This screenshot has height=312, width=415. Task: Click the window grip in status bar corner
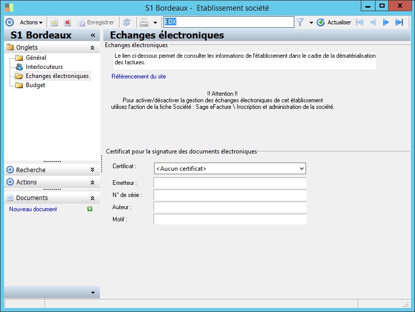coord(406,304)
